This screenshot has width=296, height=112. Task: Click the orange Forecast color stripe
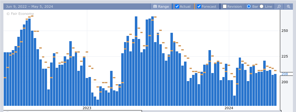coord(194,6)
